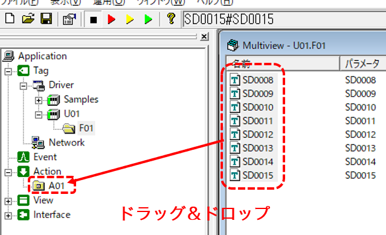Select the Event node icon
Image resolution: width=386 pixels, height=235 pixels.
click(x=24, y=157)
